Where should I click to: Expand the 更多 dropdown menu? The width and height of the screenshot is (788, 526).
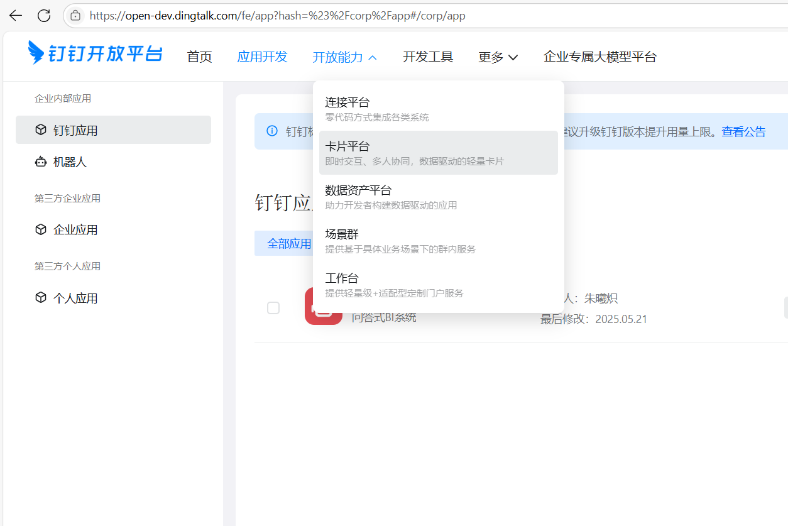click(498, 57)
